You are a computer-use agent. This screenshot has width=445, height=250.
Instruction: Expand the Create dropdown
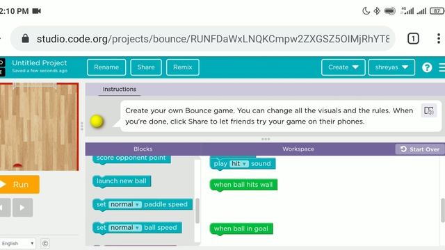pos(343,67)
